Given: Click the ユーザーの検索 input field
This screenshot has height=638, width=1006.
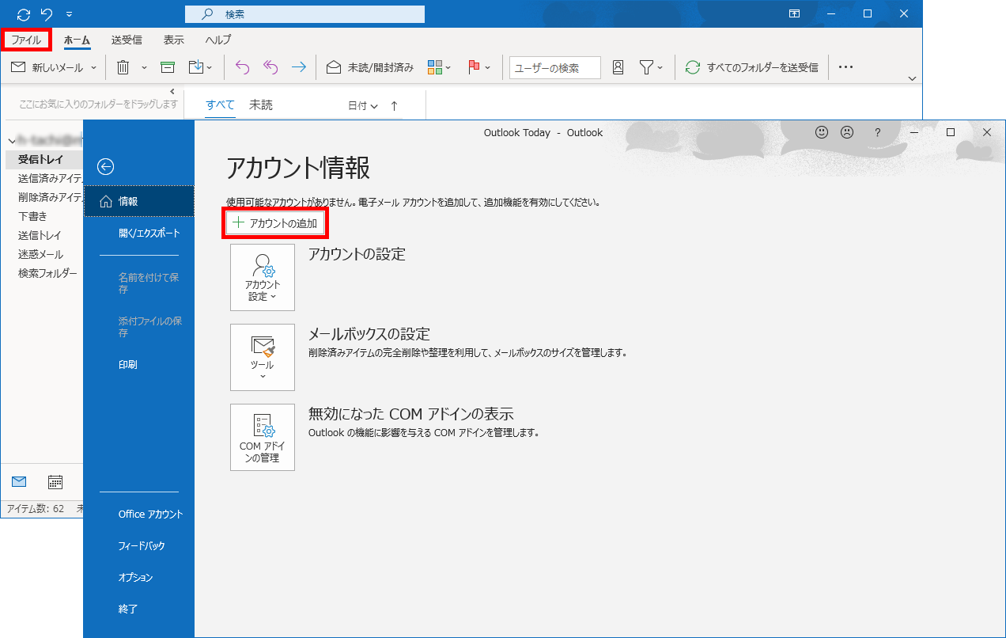Looking at the screenshot, I should (554, 68).
